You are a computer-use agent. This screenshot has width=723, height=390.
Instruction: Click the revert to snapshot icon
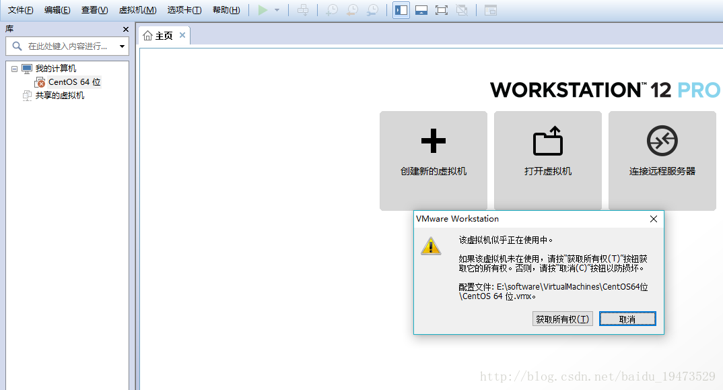click(x=352, y=10)
